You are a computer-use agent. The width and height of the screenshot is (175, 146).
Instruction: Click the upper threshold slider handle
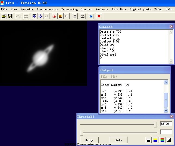click(155, 124)
